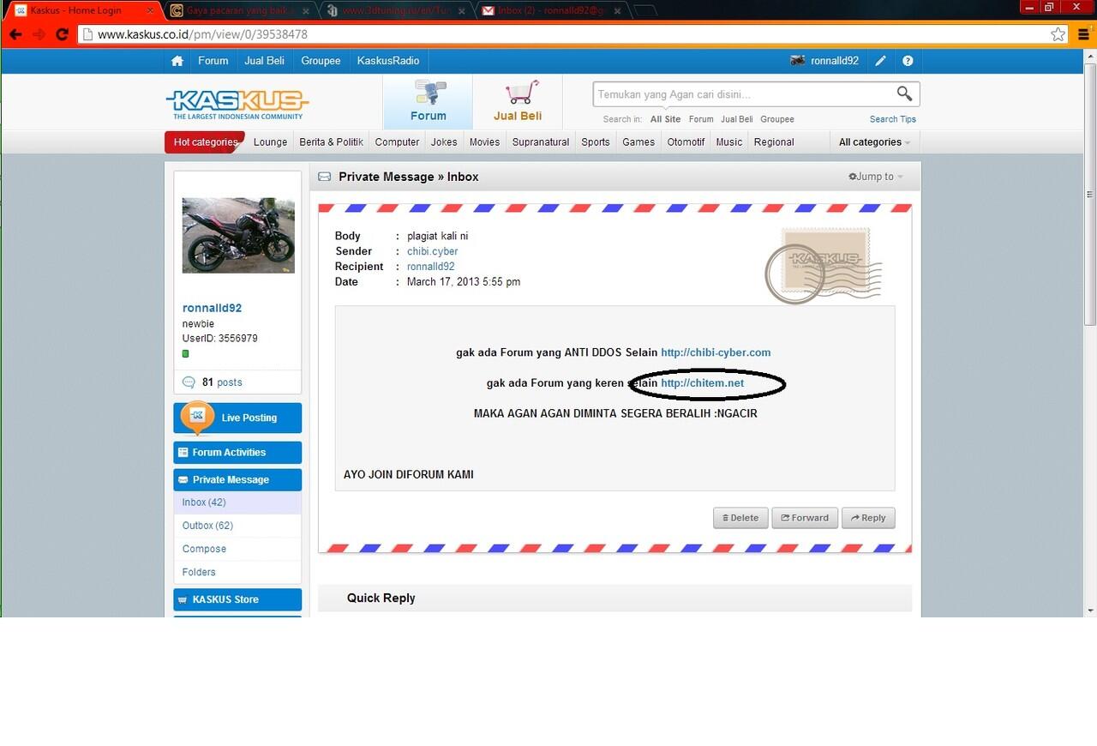
Task: Open KASKUS Store sidebar button
Action: click(x=237, y=599)
